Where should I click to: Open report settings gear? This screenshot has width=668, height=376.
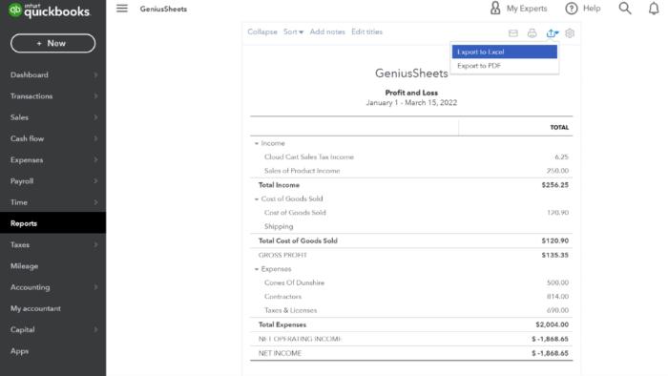coord(570,32)
